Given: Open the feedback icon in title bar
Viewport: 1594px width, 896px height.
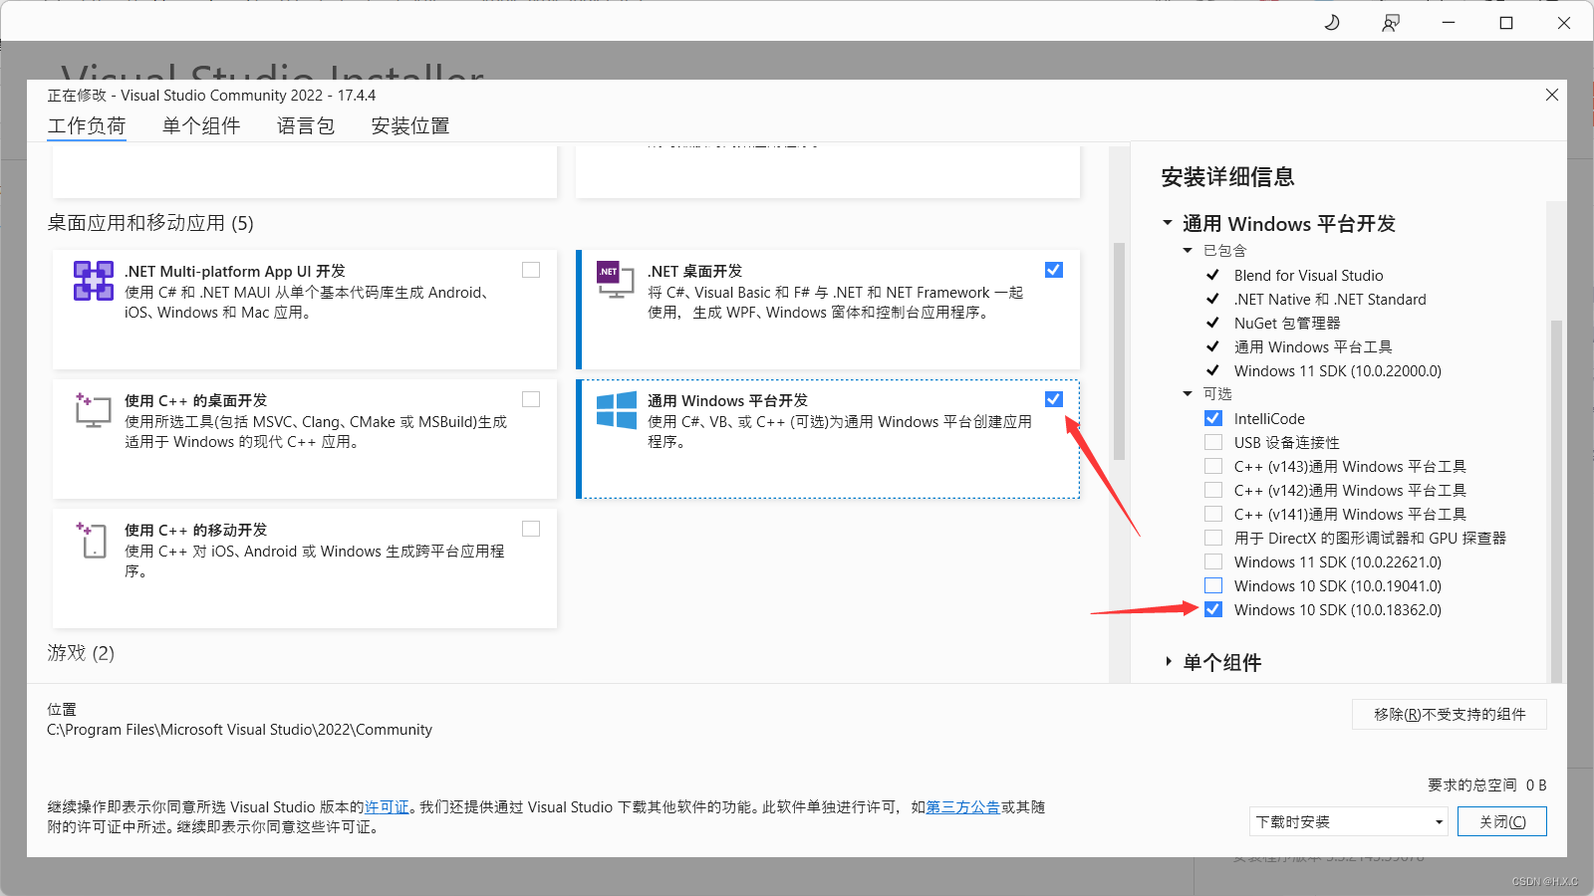Looking at the screenshot, I should pyautogui.click(x=1389, y=22).
